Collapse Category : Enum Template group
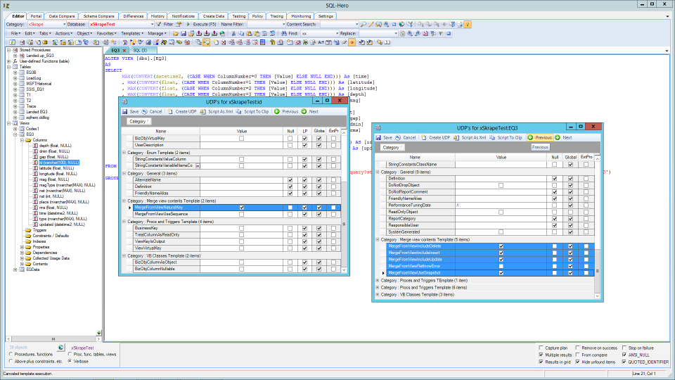This screenshot has height=380, width=675. pyautogui.click(x=124, y=153)
